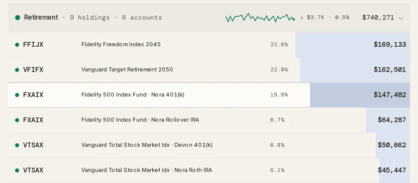Click the green dot beside VFIFX
The width and height of the screenshot is (418, 183).
[x=17, y=70]
